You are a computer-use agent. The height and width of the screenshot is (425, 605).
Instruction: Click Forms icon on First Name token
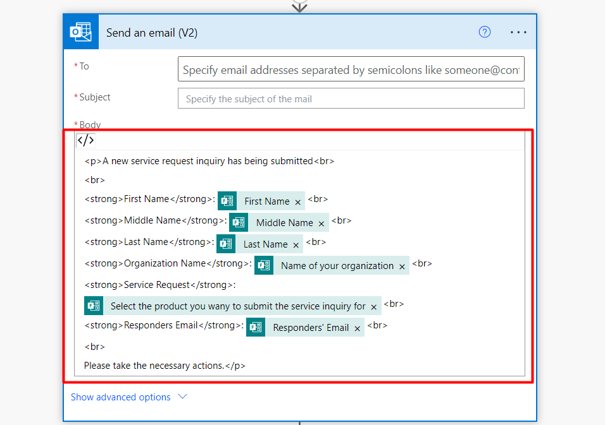[x=227, y=201]
